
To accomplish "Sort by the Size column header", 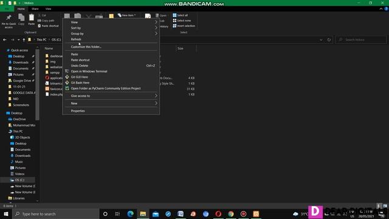I will point(181,49).
